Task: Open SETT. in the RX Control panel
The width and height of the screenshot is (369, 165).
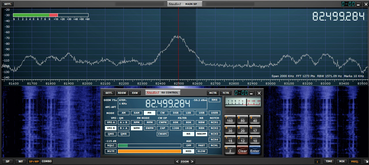Action: click(x=109, y=93)
